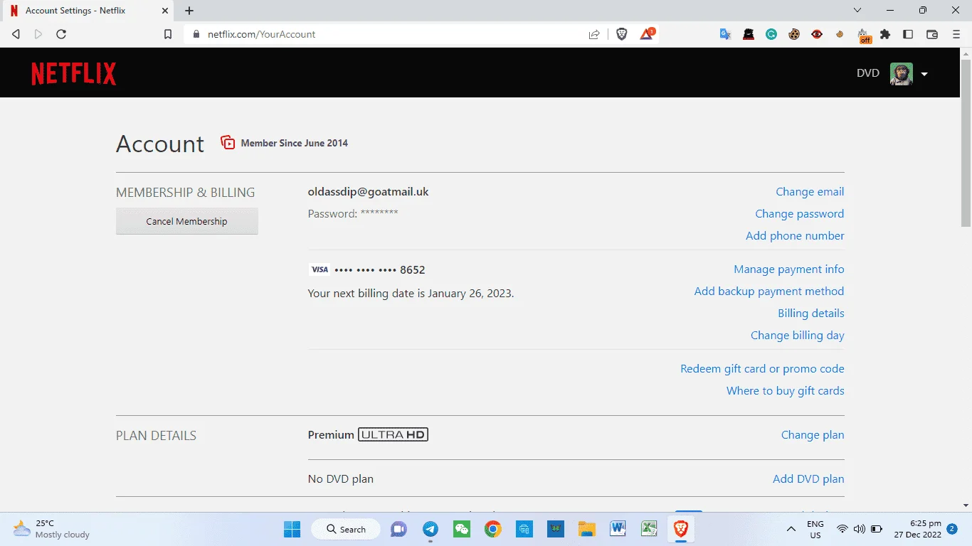
Task: Open the Brave hamburger main menu
Action: tap(957, 34)
